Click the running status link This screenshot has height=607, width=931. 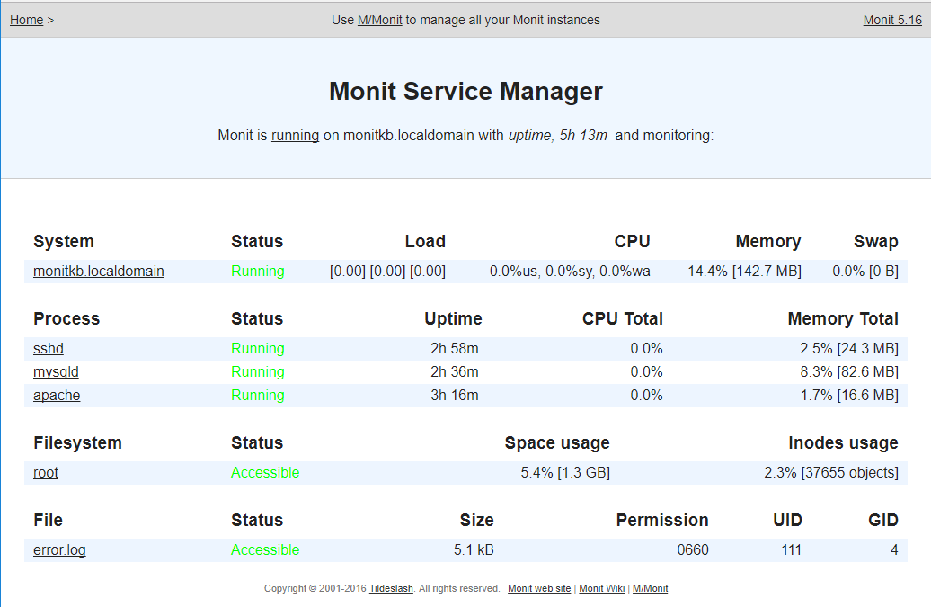click(295, 135)
